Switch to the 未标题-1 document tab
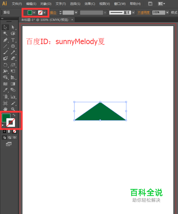Image resolution: width=178 pixels, height=214 pixels. tap(44, 20)
